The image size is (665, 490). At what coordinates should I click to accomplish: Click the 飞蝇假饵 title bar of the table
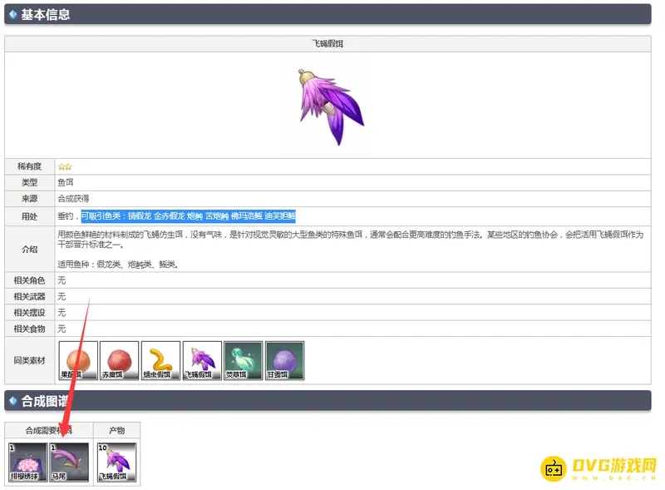tap(327, 43)
